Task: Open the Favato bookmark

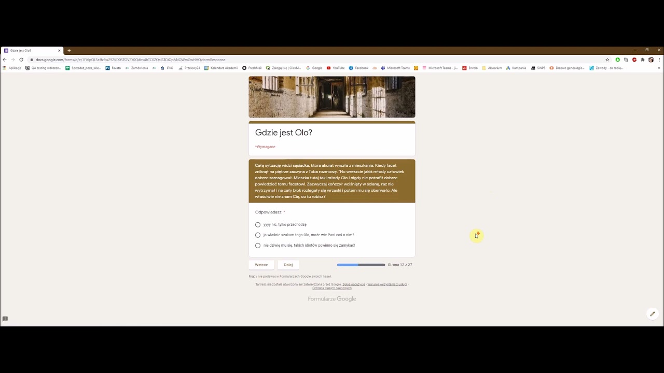Action: click(x=113, y=68)
